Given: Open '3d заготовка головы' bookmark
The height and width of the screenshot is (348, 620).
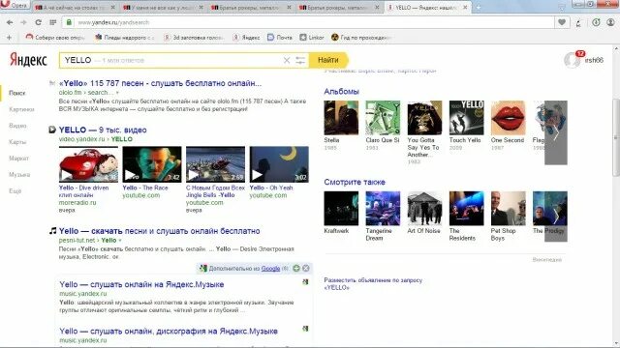Looking at the screenshot, I should 194,38.
